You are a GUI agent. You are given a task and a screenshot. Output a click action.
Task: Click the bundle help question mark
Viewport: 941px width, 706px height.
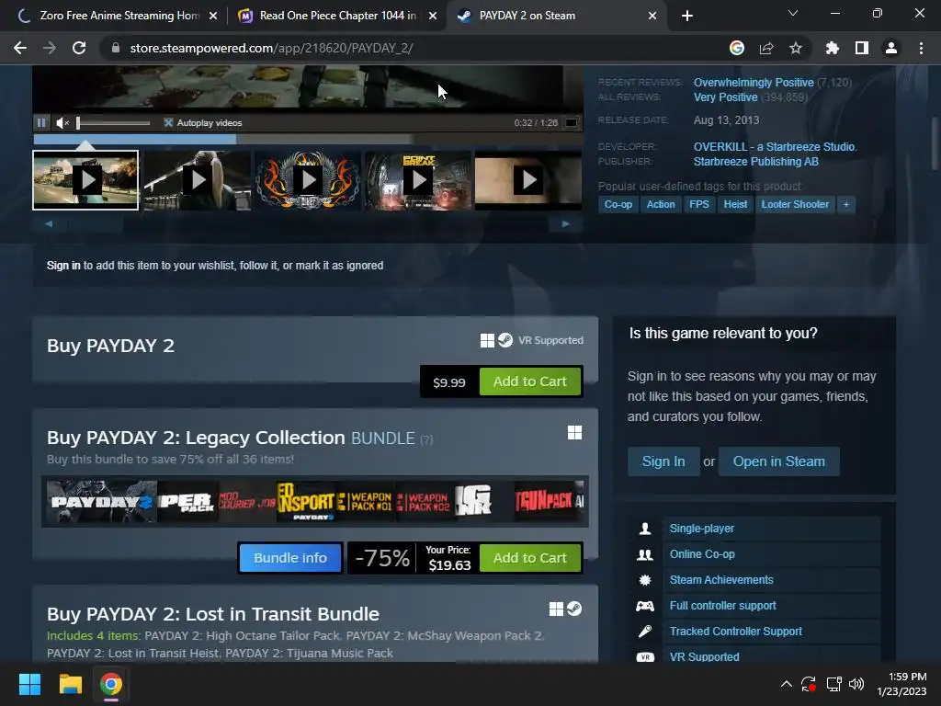pyautogui.click(x=426, y=439)
